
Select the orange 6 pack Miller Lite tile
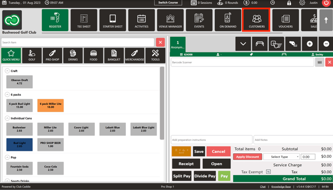(51, 105)
